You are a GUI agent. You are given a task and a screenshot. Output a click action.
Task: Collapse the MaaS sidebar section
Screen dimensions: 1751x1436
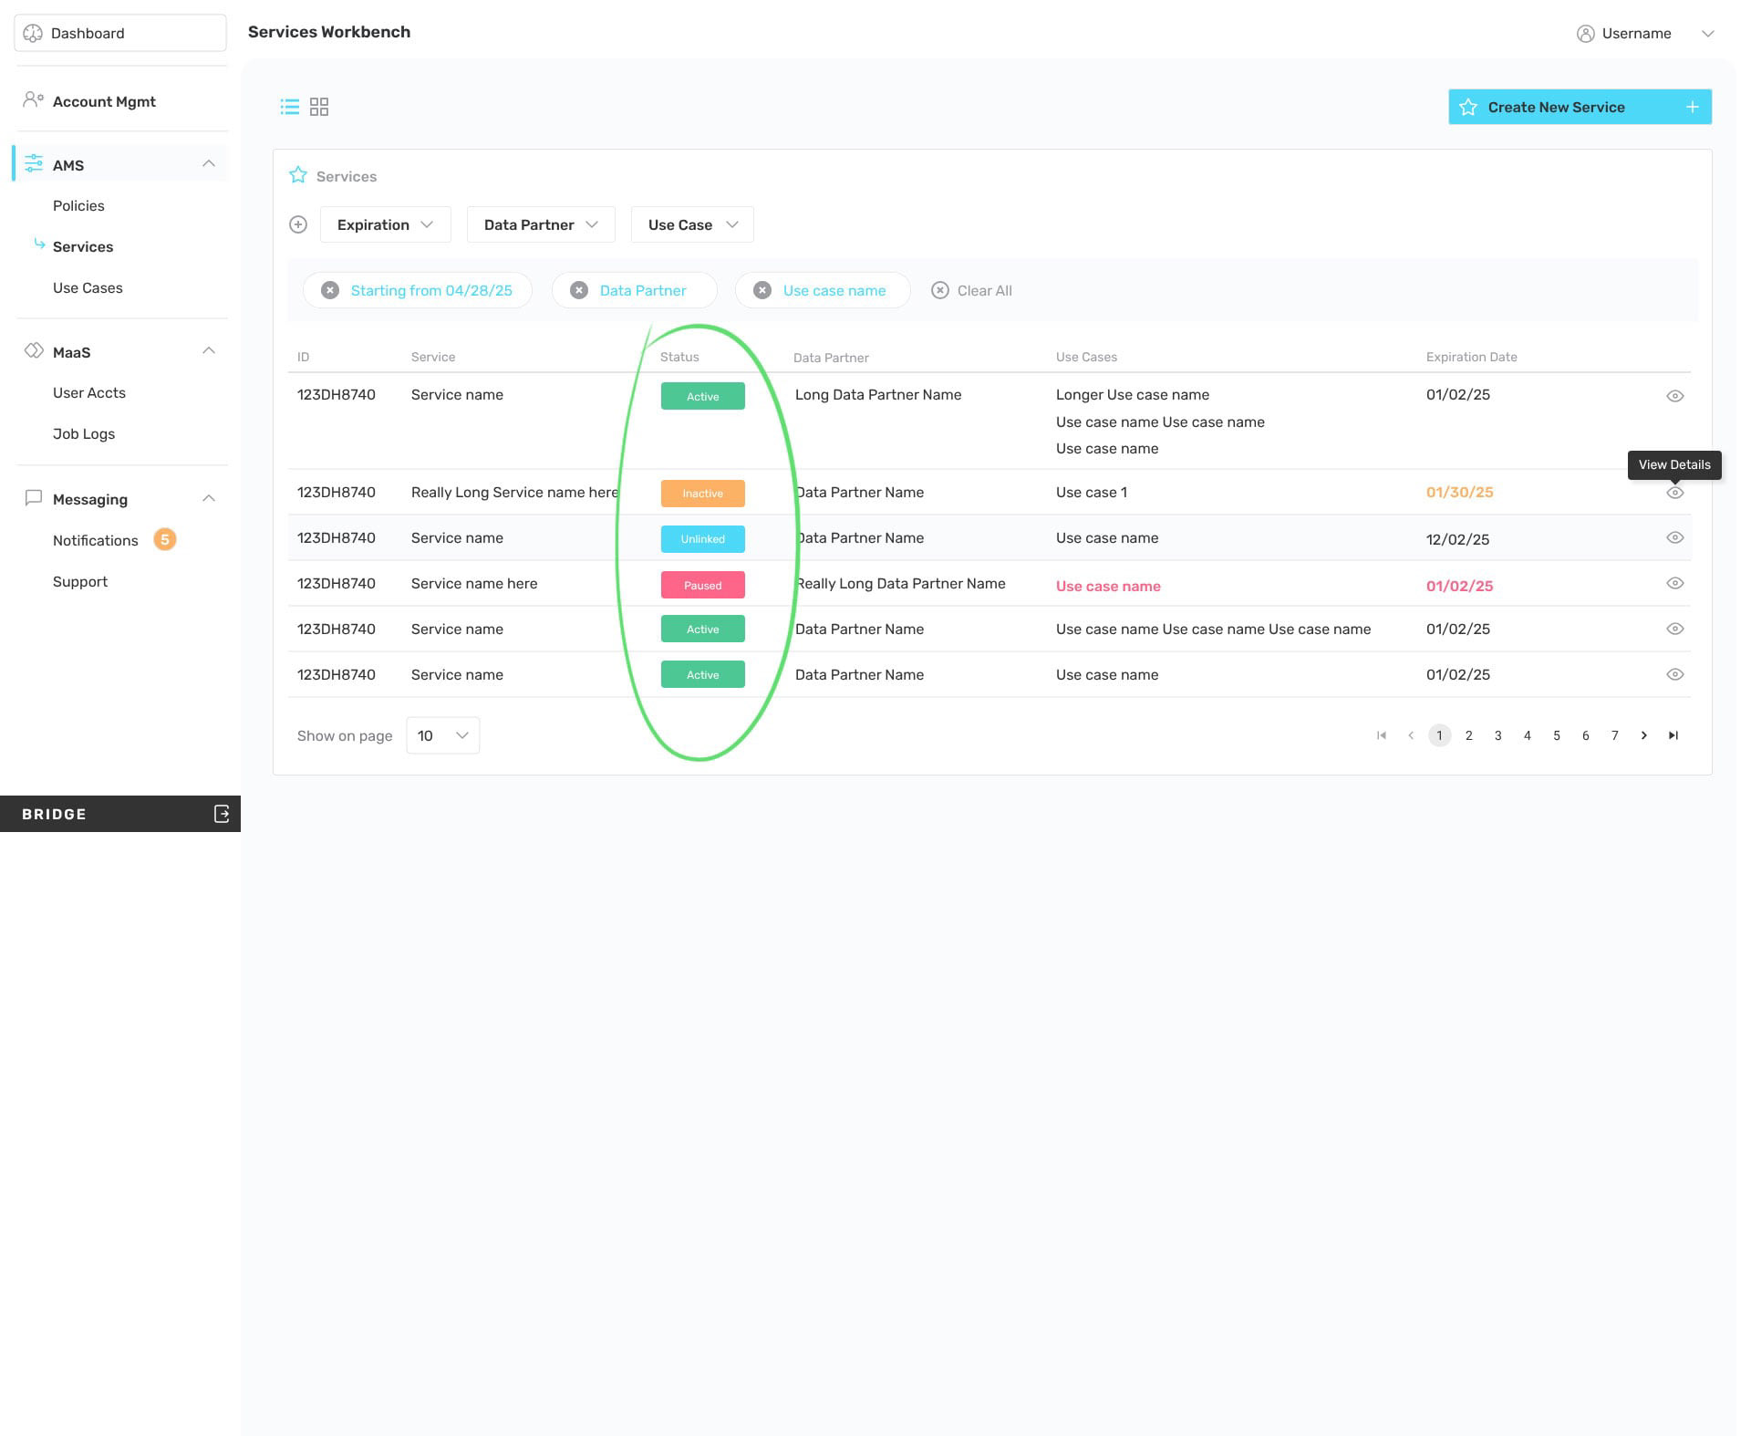click(209, 351)
